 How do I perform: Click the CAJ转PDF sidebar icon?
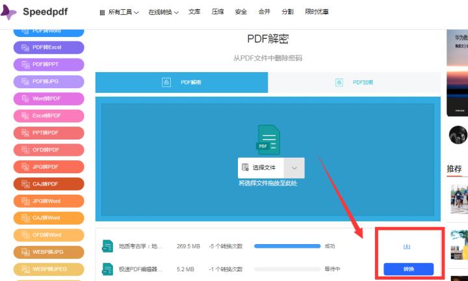[x=25, y=184]
